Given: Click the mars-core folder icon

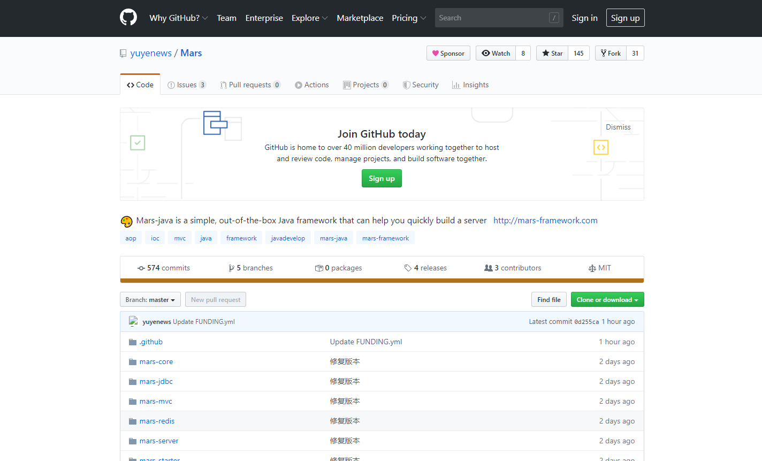Looking at the screenshot, I should [x=133, y=361].
